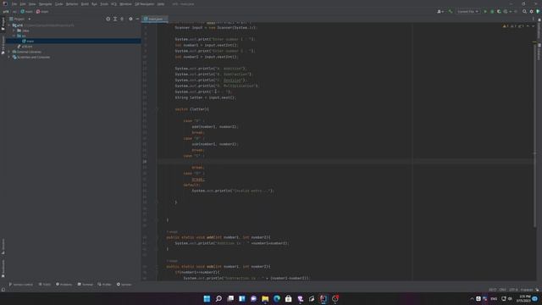Expand External Libraries node
Screen dimensions: 542x305
point(9,52)
